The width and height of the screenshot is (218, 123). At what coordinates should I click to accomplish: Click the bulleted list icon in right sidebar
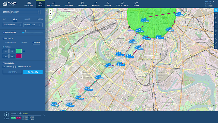(216, 47)
